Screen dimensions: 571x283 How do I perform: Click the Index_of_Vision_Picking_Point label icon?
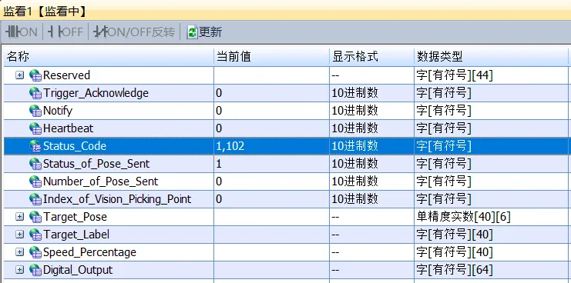pyautogui.click(x=35, y=199)
